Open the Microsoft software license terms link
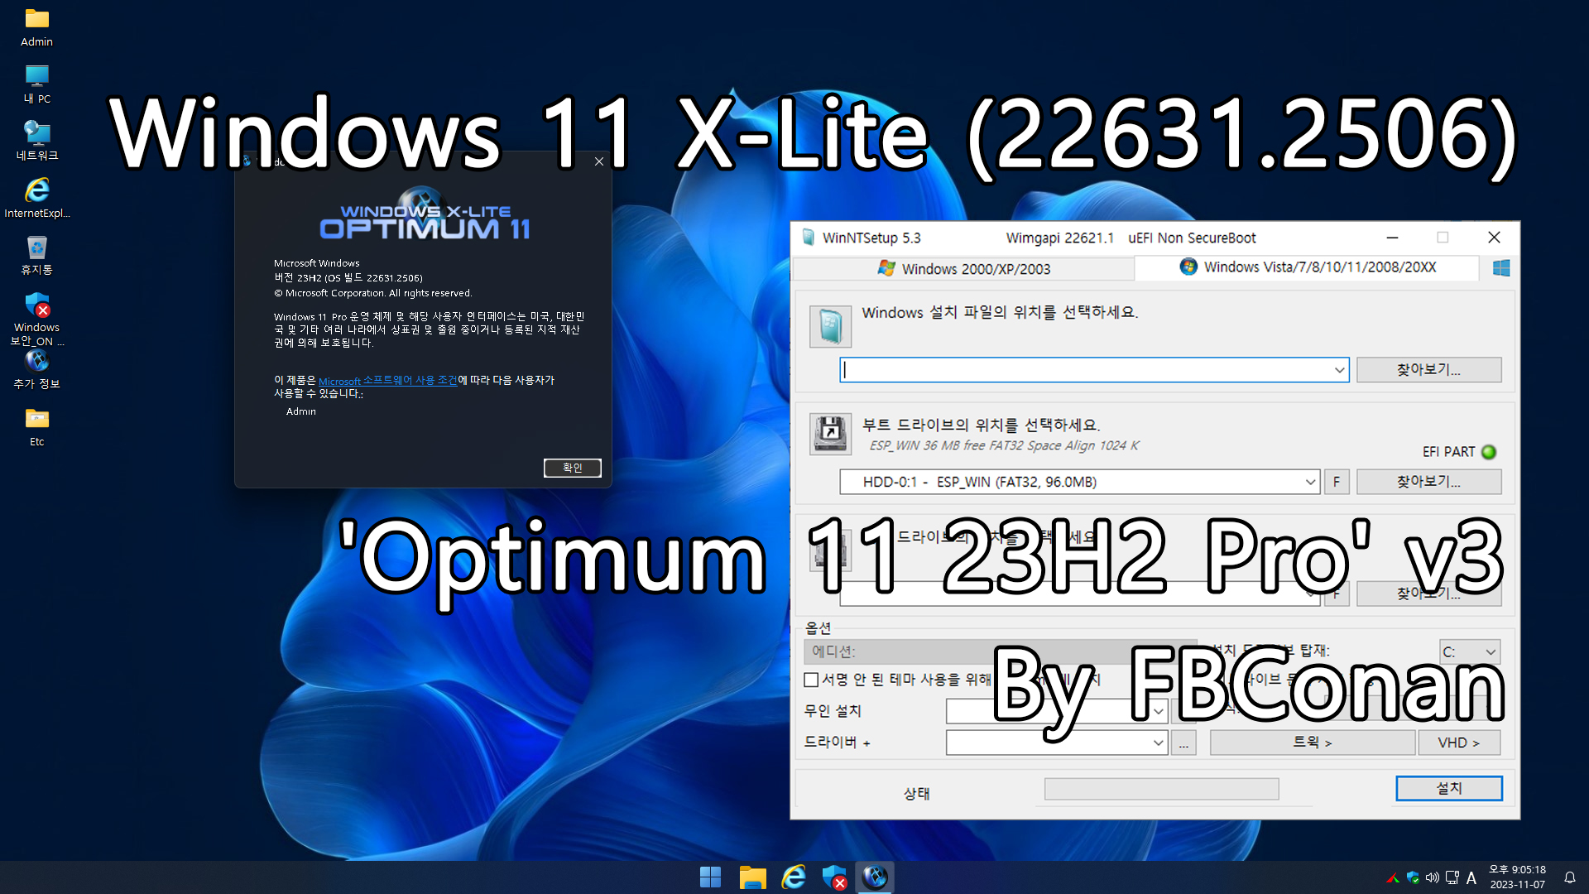 tap(387, 380)
